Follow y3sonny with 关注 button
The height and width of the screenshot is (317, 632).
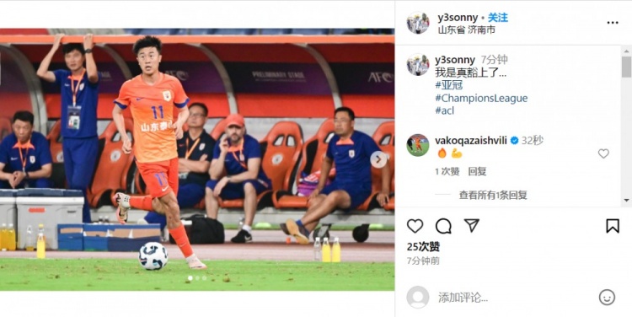[498, 18]
